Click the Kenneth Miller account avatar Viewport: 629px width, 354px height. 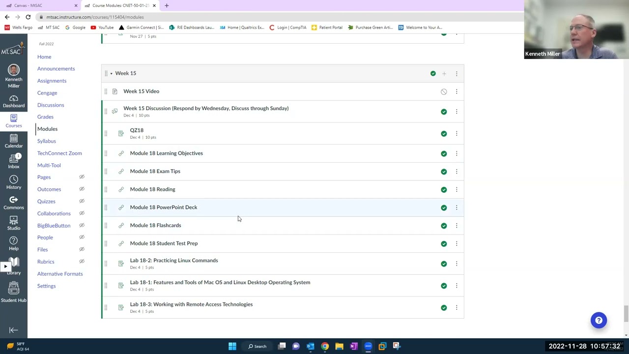[x=14, y=70]
